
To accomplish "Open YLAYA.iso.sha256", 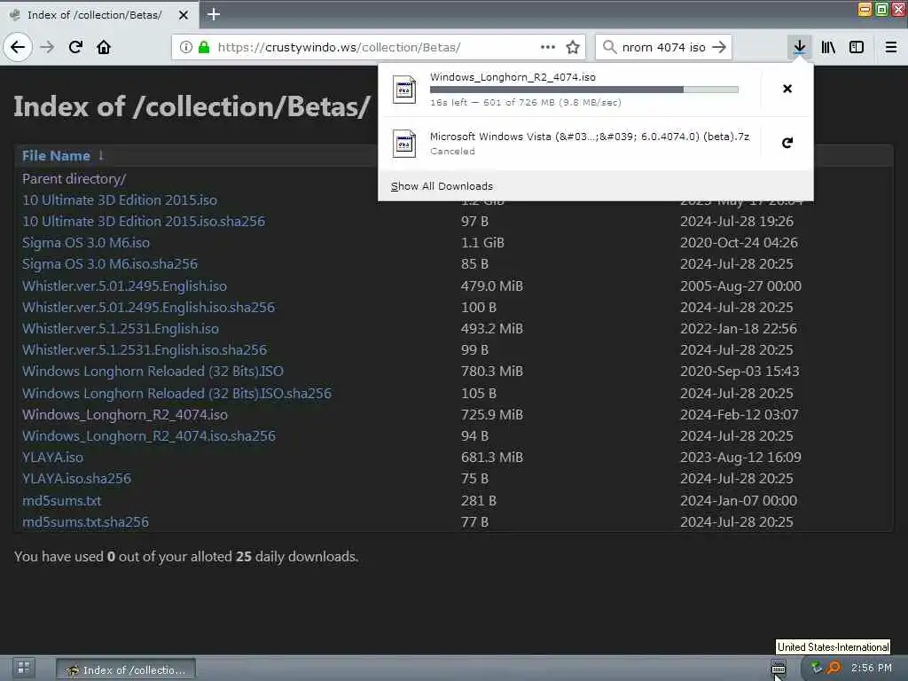I will [x=76, y=478].
